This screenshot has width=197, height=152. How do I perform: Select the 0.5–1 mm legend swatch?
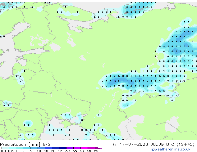tap(12, 148)
